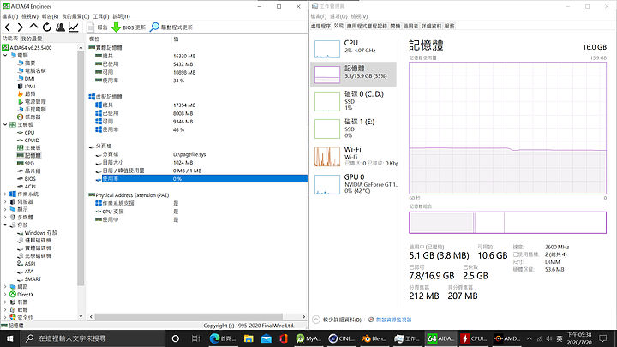
Task: Open the AIDA64 user/person toolbar icon
Action: coord(60,27)
